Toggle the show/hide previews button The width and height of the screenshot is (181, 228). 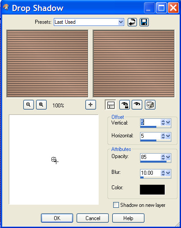111,105
